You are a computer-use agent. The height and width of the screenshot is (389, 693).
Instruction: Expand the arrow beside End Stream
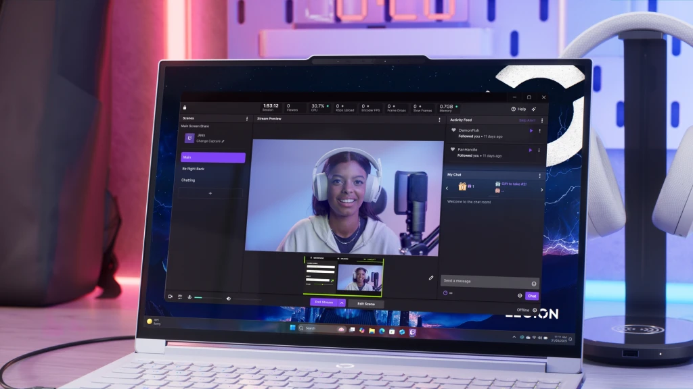[x=342, y=303]
